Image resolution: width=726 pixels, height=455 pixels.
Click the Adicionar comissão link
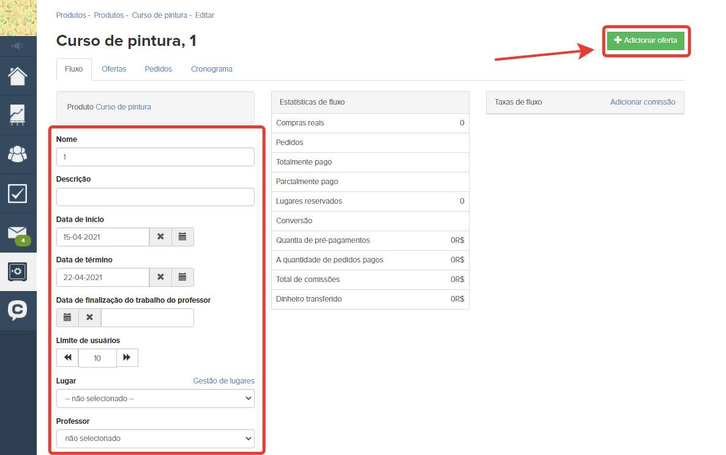pyautogui.click(x=642, y=102)
